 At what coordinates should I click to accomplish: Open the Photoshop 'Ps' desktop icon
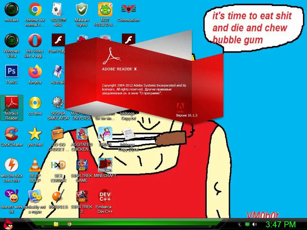click(12, 71)
